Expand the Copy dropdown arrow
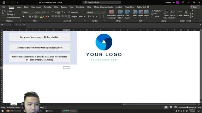The width and height of the screenshot is (202, 113). click(15, 14)
